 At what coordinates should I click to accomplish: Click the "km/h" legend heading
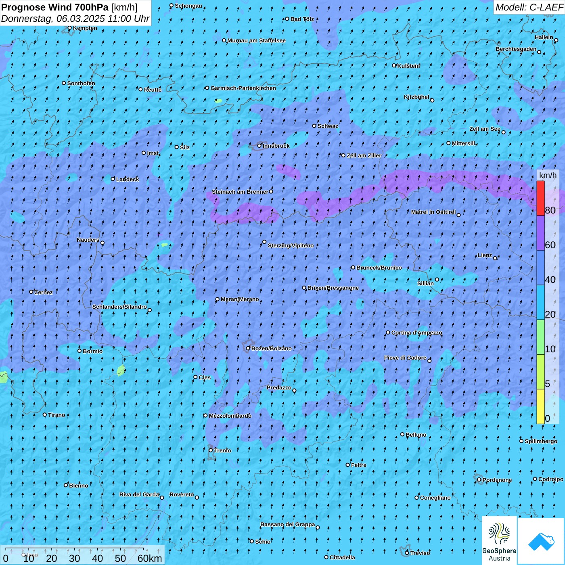point(548,175)
